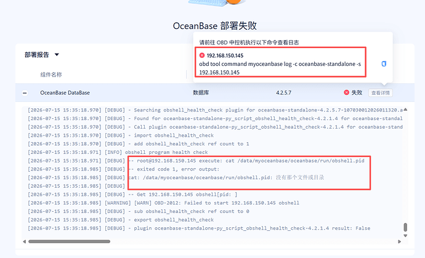
Task: Click the log's scroll-down arrow
Action: tap(405, 236)
